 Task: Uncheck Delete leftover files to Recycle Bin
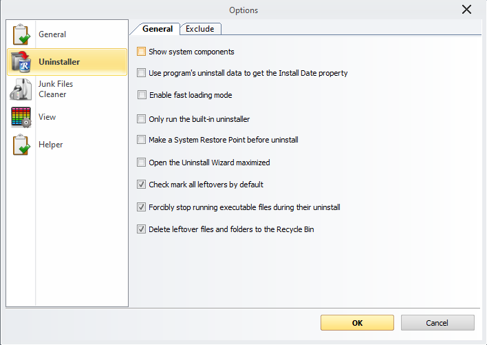pyautogui.click(x=142, y=229)
